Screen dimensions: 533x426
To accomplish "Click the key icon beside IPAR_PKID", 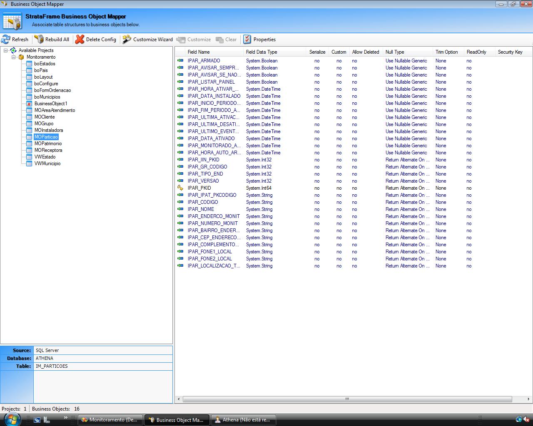I will tap(180, 188).
